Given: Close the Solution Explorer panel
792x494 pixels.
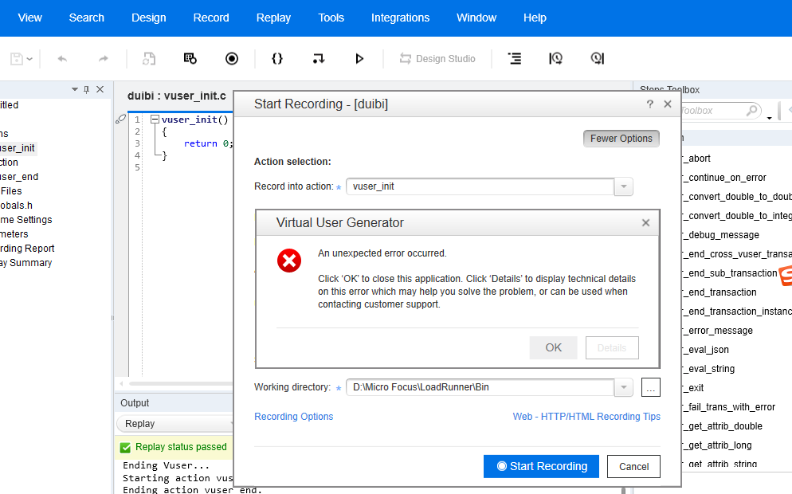Looking at the screenshot, I should coord(100,89).
